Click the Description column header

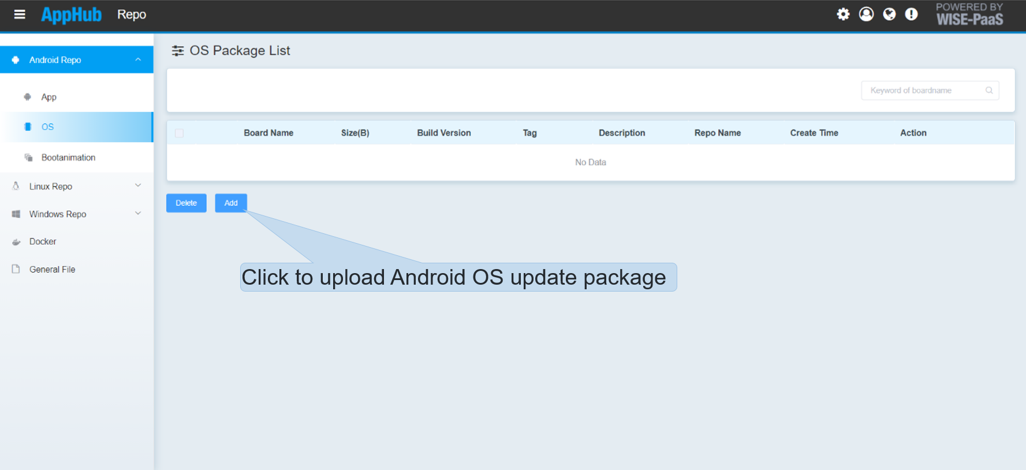pyautogui.click(x=622, y=133)
